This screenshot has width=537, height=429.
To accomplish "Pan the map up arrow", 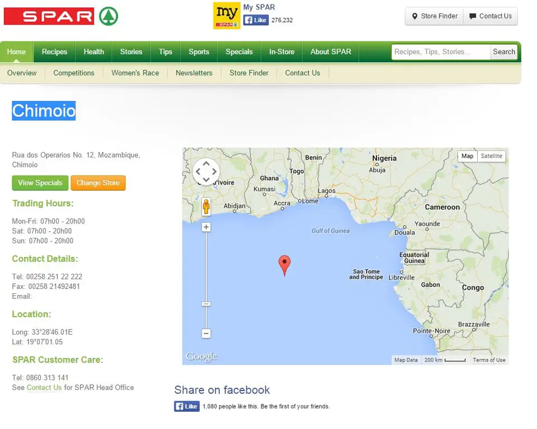I will click(x=206, y=164).
